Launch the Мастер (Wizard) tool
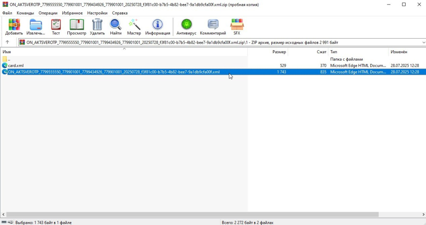Screen dimensions: 426x225 point(134,26)
